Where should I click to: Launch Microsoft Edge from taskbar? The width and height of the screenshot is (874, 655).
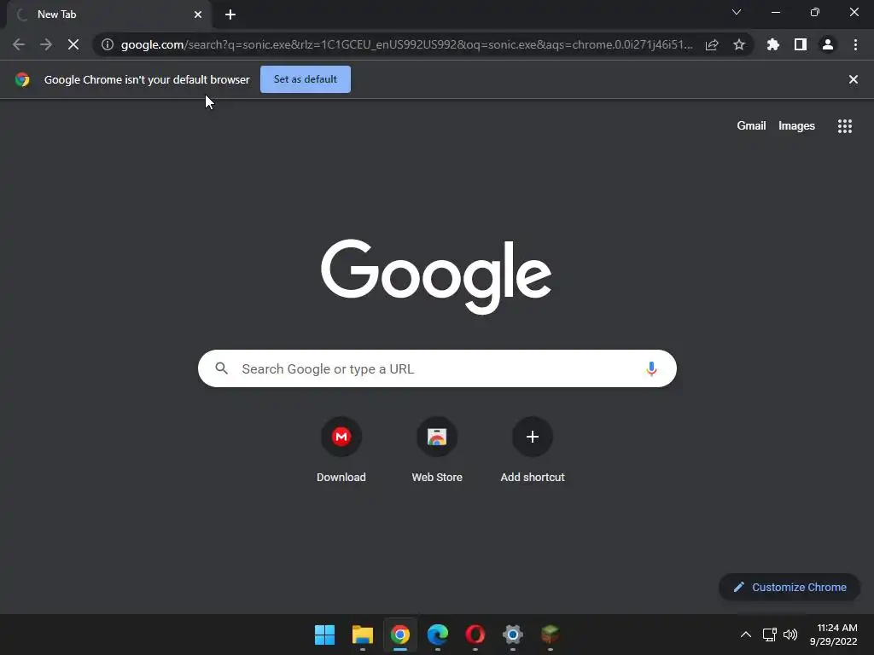(438, 635)
